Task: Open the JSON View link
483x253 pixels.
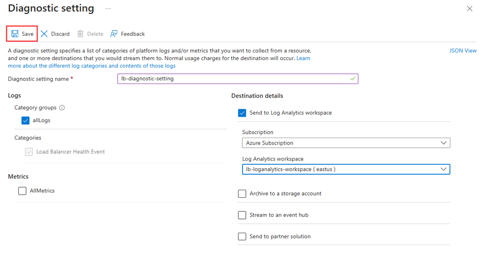Action: pyautogui.click(x=463, y=51)
